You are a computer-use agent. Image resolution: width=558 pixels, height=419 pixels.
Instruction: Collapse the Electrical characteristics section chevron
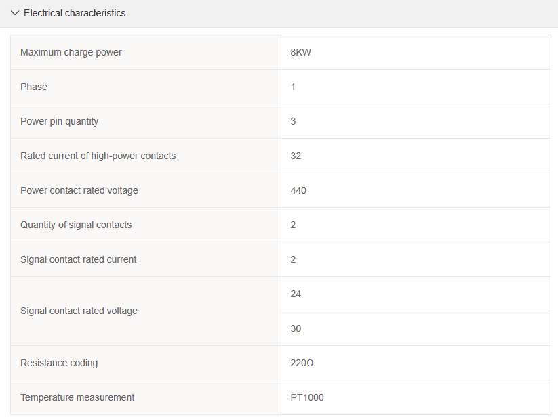(x=15, y=13)
